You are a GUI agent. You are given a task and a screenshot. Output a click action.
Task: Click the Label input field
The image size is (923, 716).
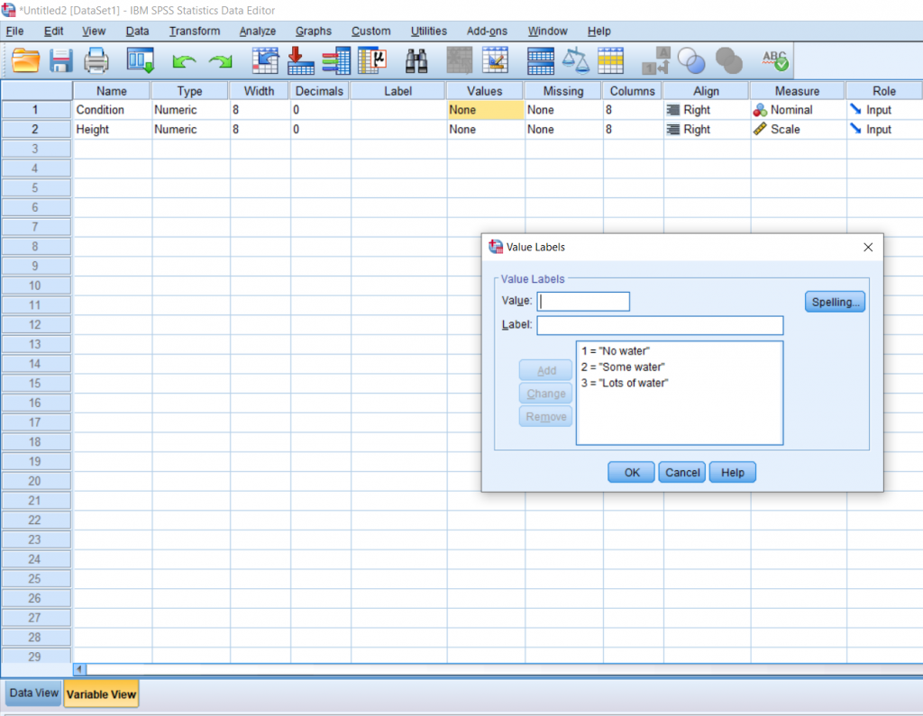tap(659, 324)
